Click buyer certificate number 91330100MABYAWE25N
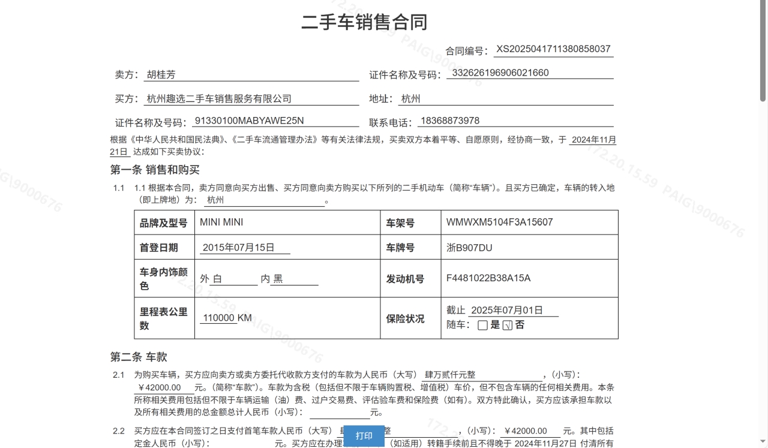The width and height of the screenshot is (768, 448). tap(275, 121)
